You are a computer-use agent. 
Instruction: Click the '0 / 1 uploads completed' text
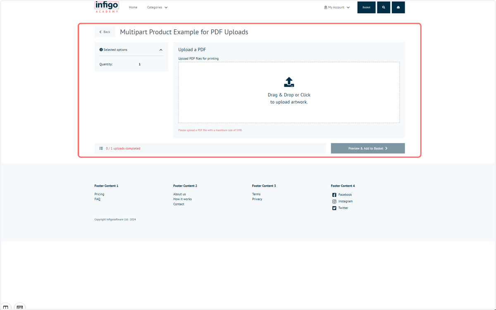point(123,148)
